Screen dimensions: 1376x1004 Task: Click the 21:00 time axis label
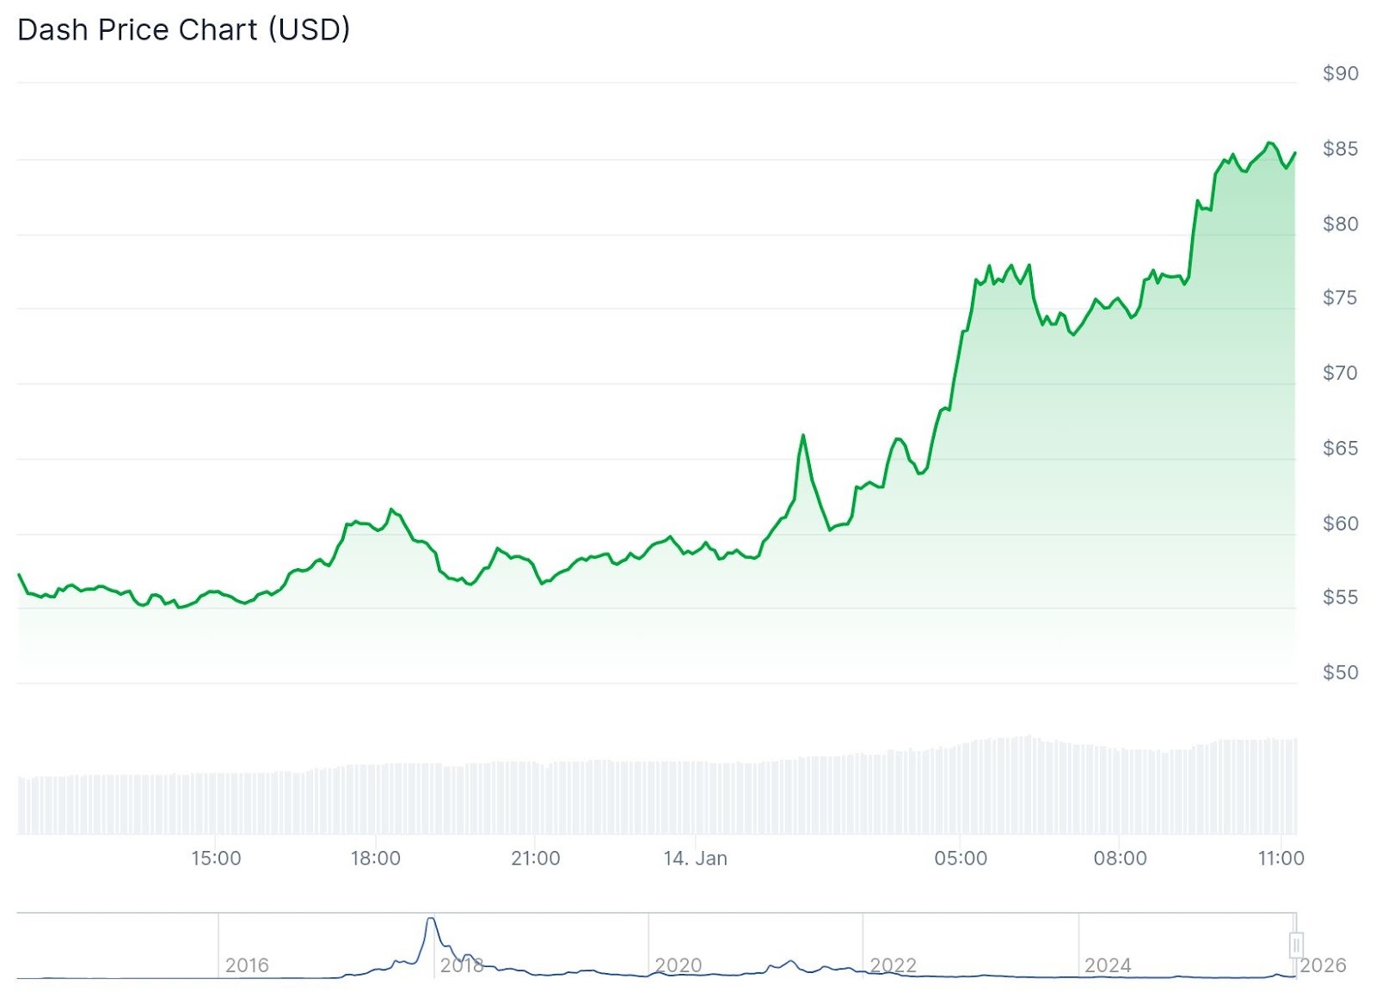pos(536,858)
